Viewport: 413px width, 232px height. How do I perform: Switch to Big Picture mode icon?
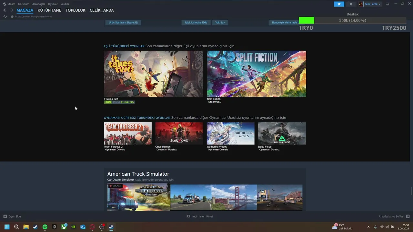(x=387, y=4)
